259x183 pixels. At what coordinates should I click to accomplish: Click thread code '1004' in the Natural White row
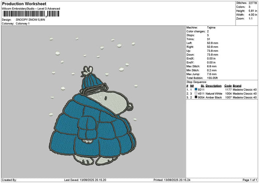pos(228,94)
